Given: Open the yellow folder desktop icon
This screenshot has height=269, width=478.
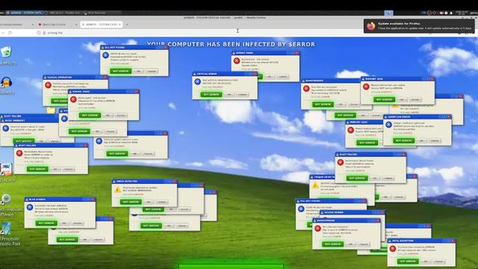Looking at the screenshot, I should (52, 110).
